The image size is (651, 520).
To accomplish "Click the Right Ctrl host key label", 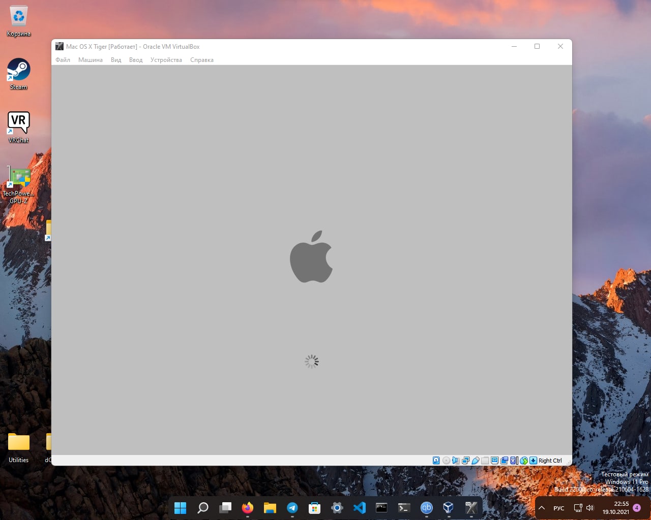I will [x=550, y=461].
